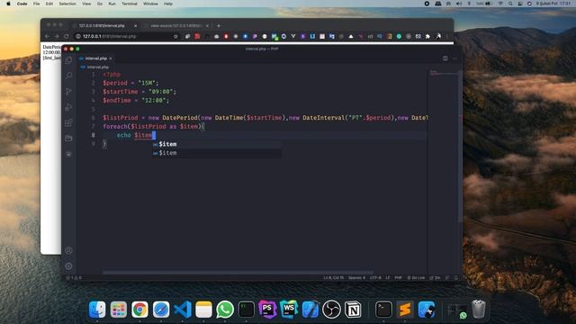
Task: Open the Accounts icon at the activity bar bottom
Action: tap(68, 250)
